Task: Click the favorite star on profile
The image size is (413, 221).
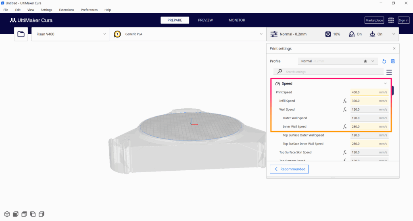Action: point(365,61)
